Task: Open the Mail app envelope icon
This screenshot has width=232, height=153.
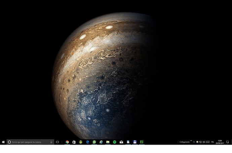Action: (121, 142)
